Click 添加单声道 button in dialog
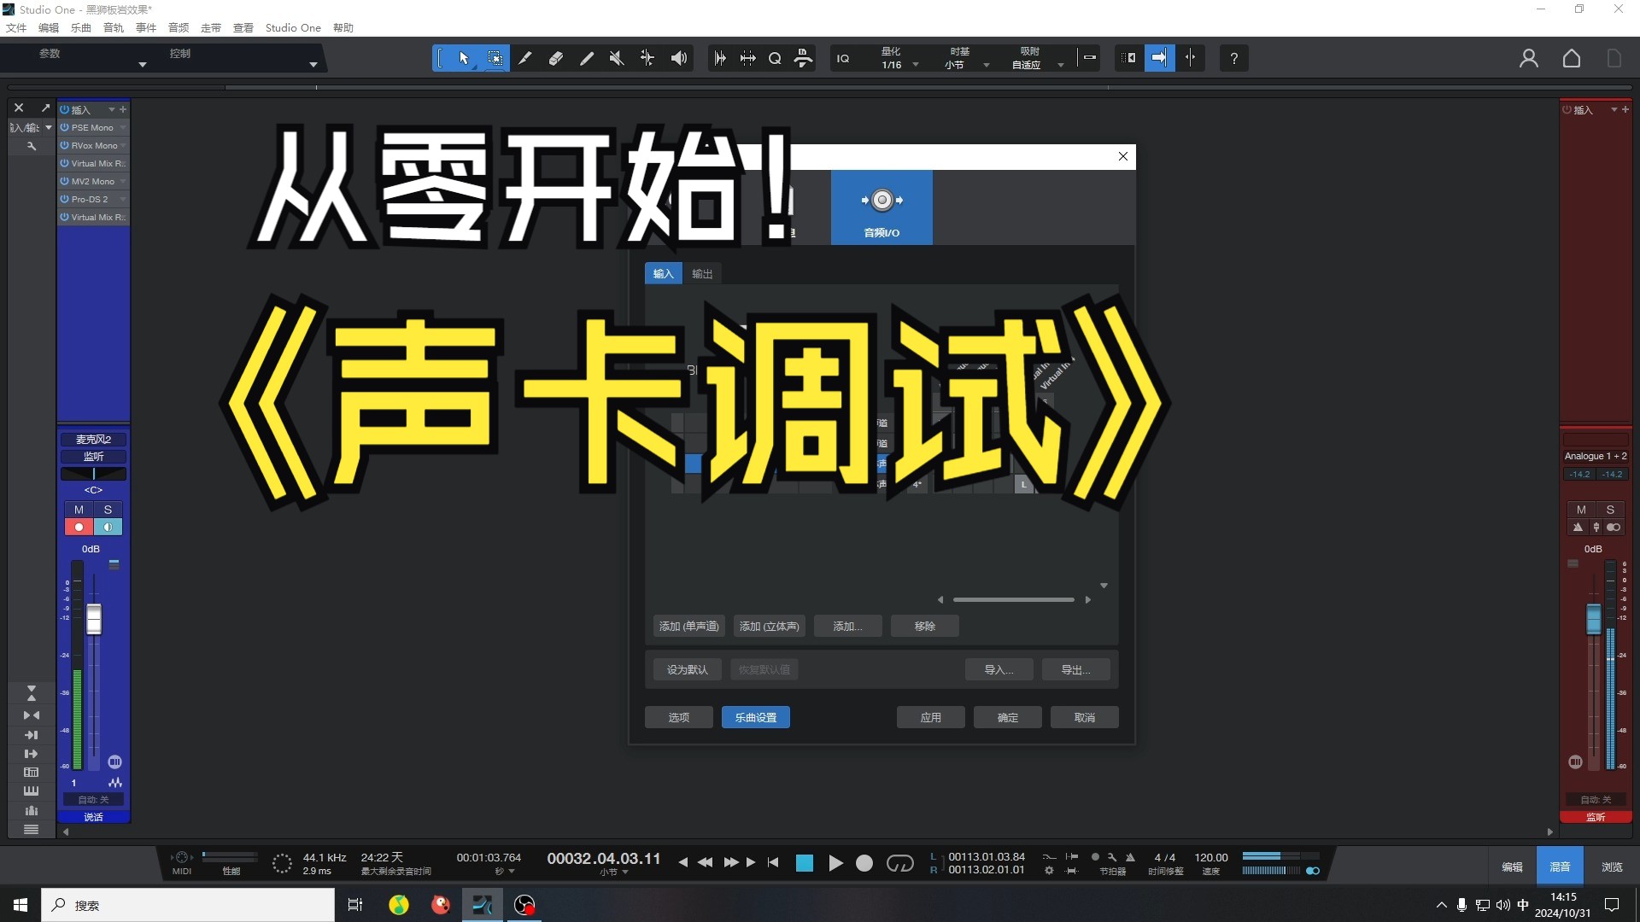The height and width of the screenshot is (922, 1640). click(x=688, y=626)
